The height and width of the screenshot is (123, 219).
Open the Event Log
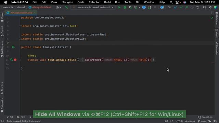205,117
